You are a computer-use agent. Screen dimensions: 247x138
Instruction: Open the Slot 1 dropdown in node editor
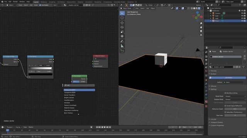pyautogui.click(x=58, y=5)
